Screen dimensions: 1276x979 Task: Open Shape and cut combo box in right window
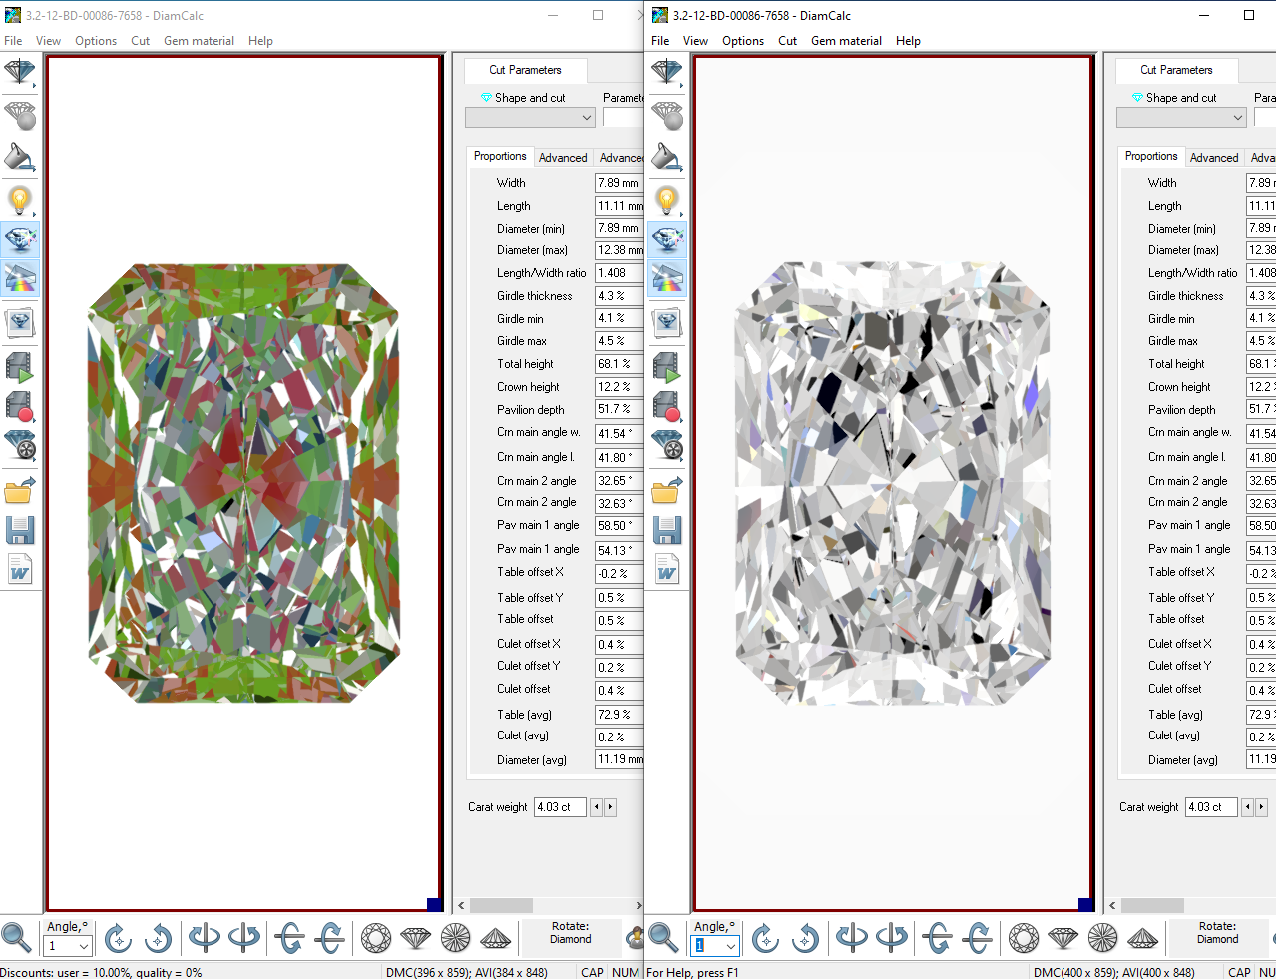[x=1181, y=117]
